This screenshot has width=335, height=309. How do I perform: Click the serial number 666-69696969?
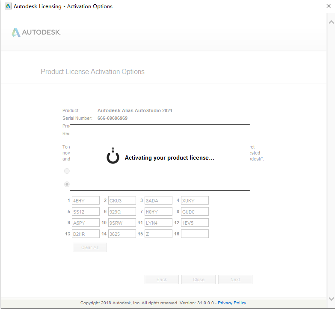[113, 118]
